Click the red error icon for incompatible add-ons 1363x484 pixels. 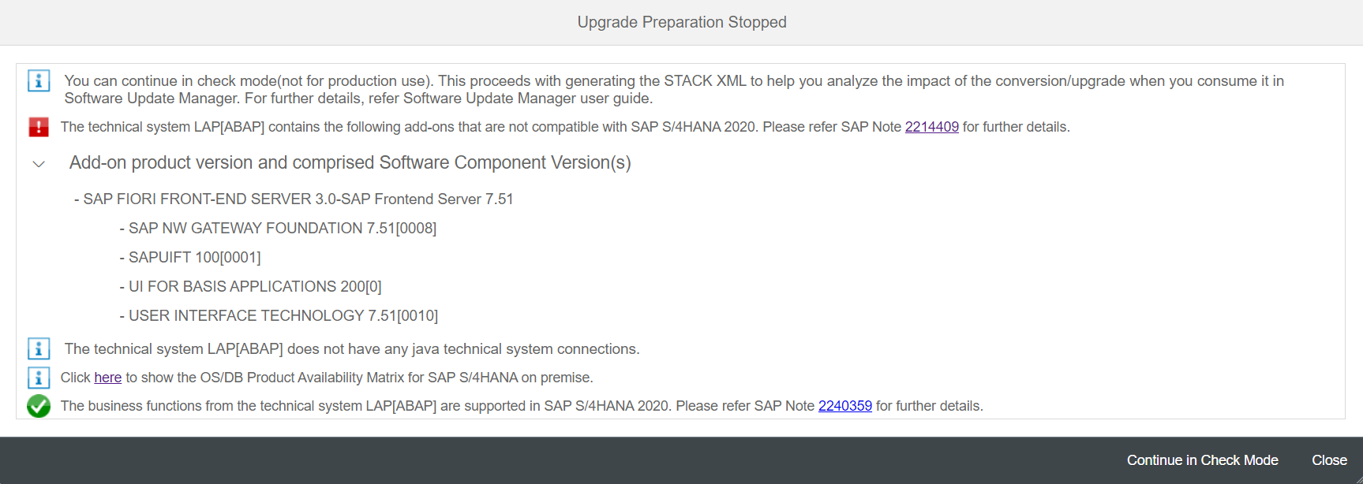click(39, 127)
